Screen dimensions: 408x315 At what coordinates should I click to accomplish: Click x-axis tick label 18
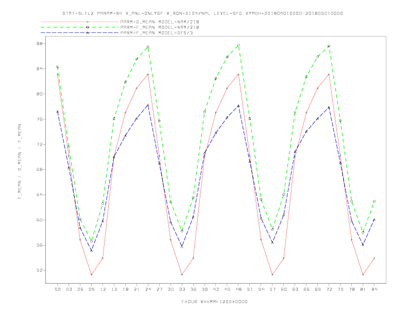pos(125,289)
